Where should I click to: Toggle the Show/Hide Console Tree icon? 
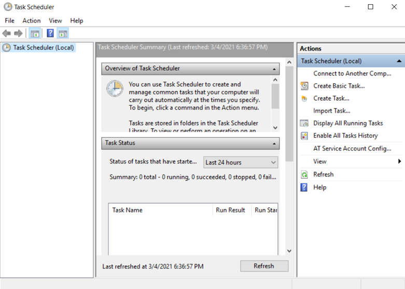point(35,33)
